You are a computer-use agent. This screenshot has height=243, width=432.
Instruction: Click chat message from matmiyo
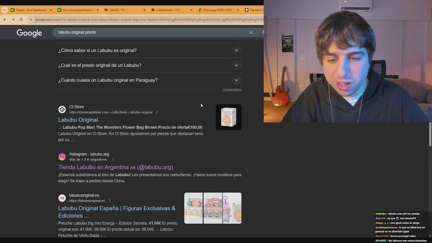click(398, 214)
